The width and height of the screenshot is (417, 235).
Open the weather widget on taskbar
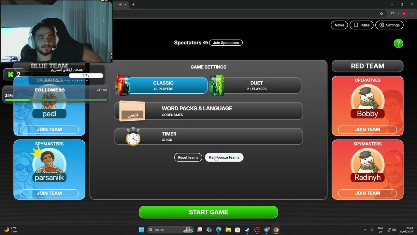click(x=10, y=230)
